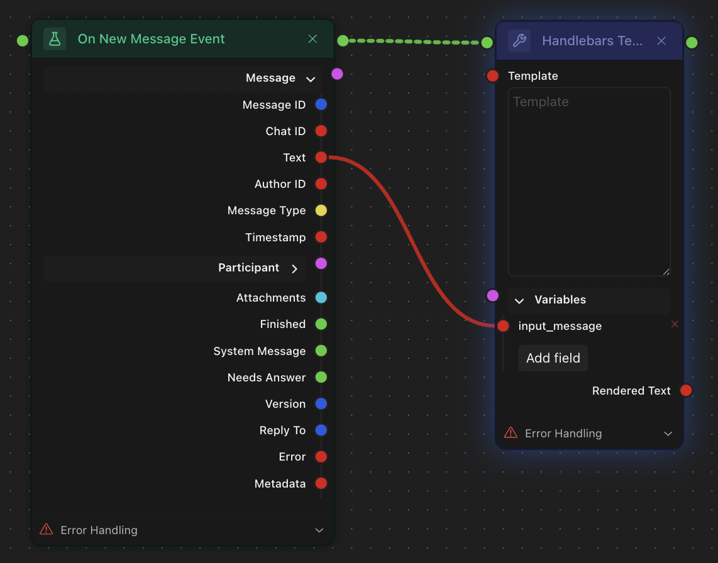Close the On New Message Event node
718x563 pixels.
[312, 39]
